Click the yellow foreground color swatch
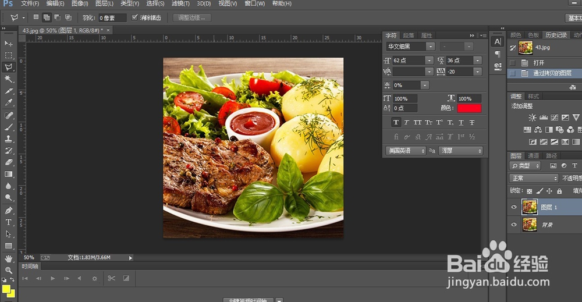 tap(6, 289)
